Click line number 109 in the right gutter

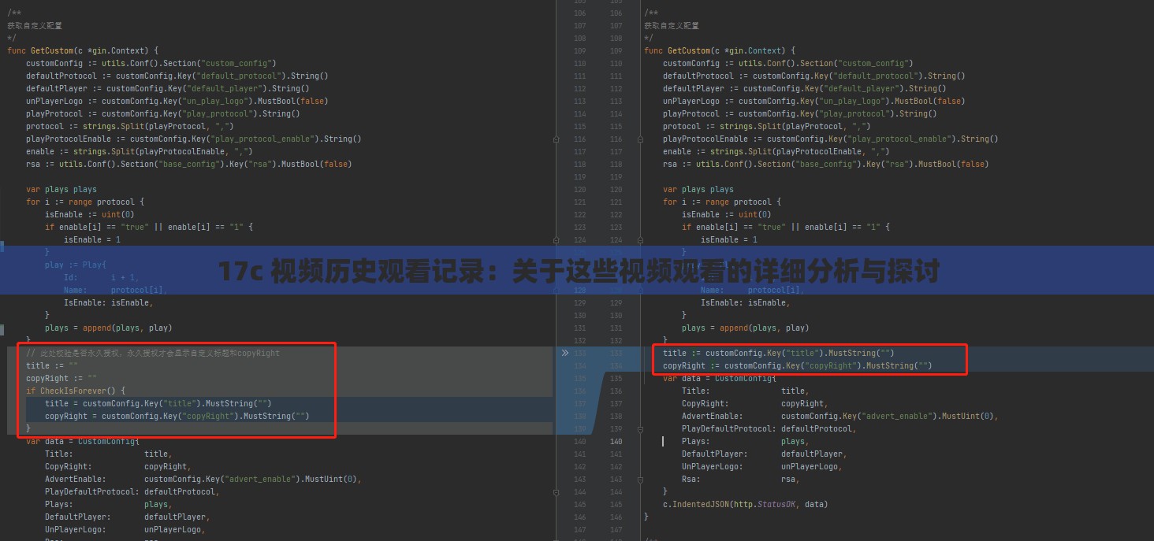tap(616, 50)
